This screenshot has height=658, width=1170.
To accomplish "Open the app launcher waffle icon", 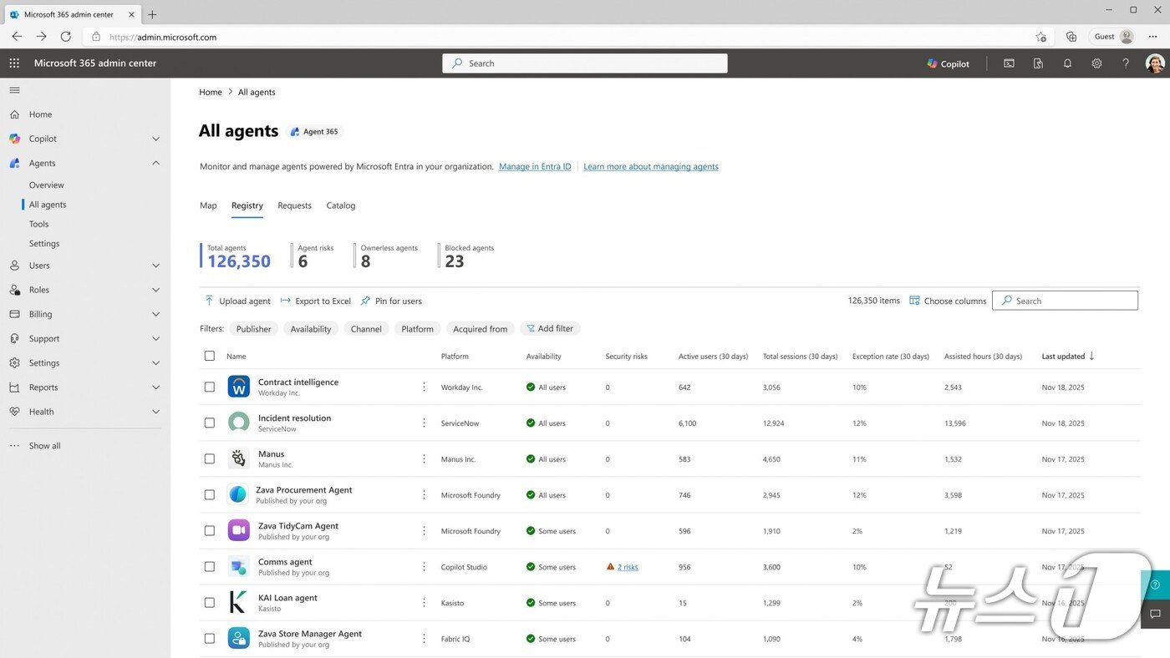I will 13,63.
